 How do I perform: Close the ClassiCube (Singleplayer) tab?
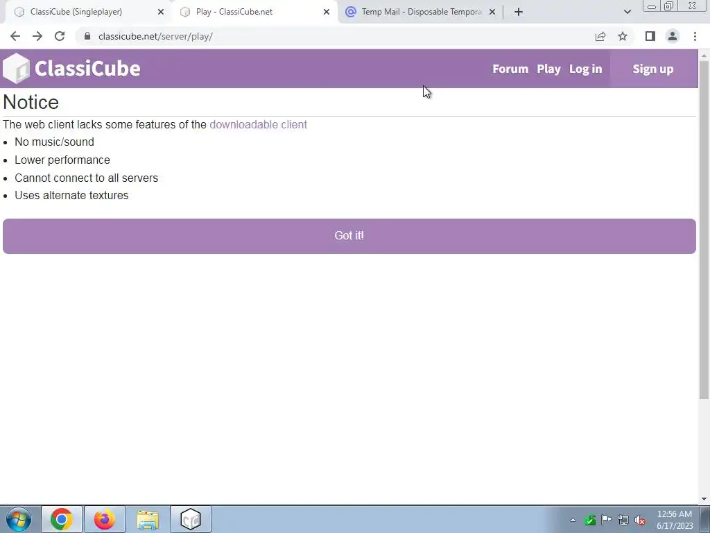click(x=161, y=12)
